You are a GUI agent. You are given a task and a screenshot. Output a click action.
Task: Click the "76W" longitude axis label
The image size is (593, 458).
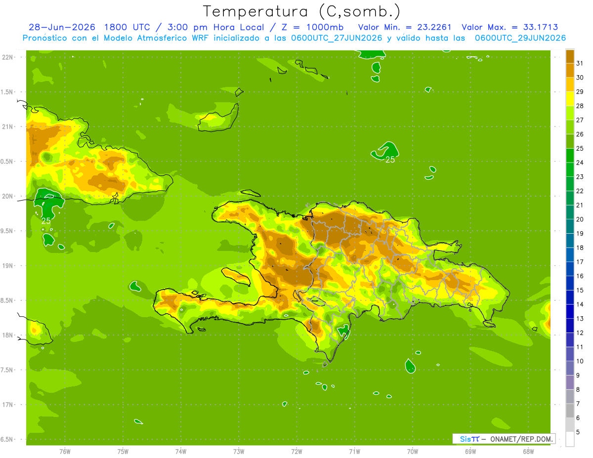point(65,452)
